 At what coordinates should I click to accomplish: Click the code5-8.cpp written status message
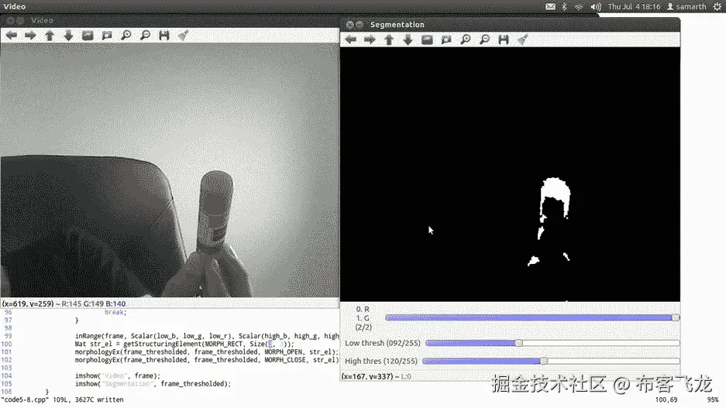pos(62,399)
